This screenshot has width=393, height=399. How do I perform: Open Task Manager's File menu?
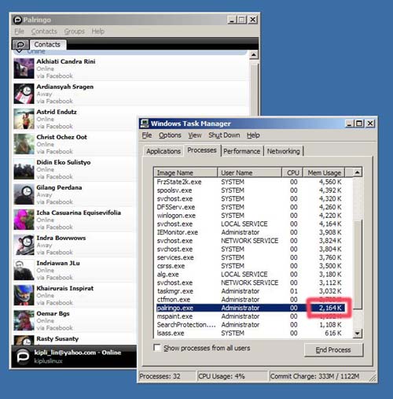coord(147,135)
